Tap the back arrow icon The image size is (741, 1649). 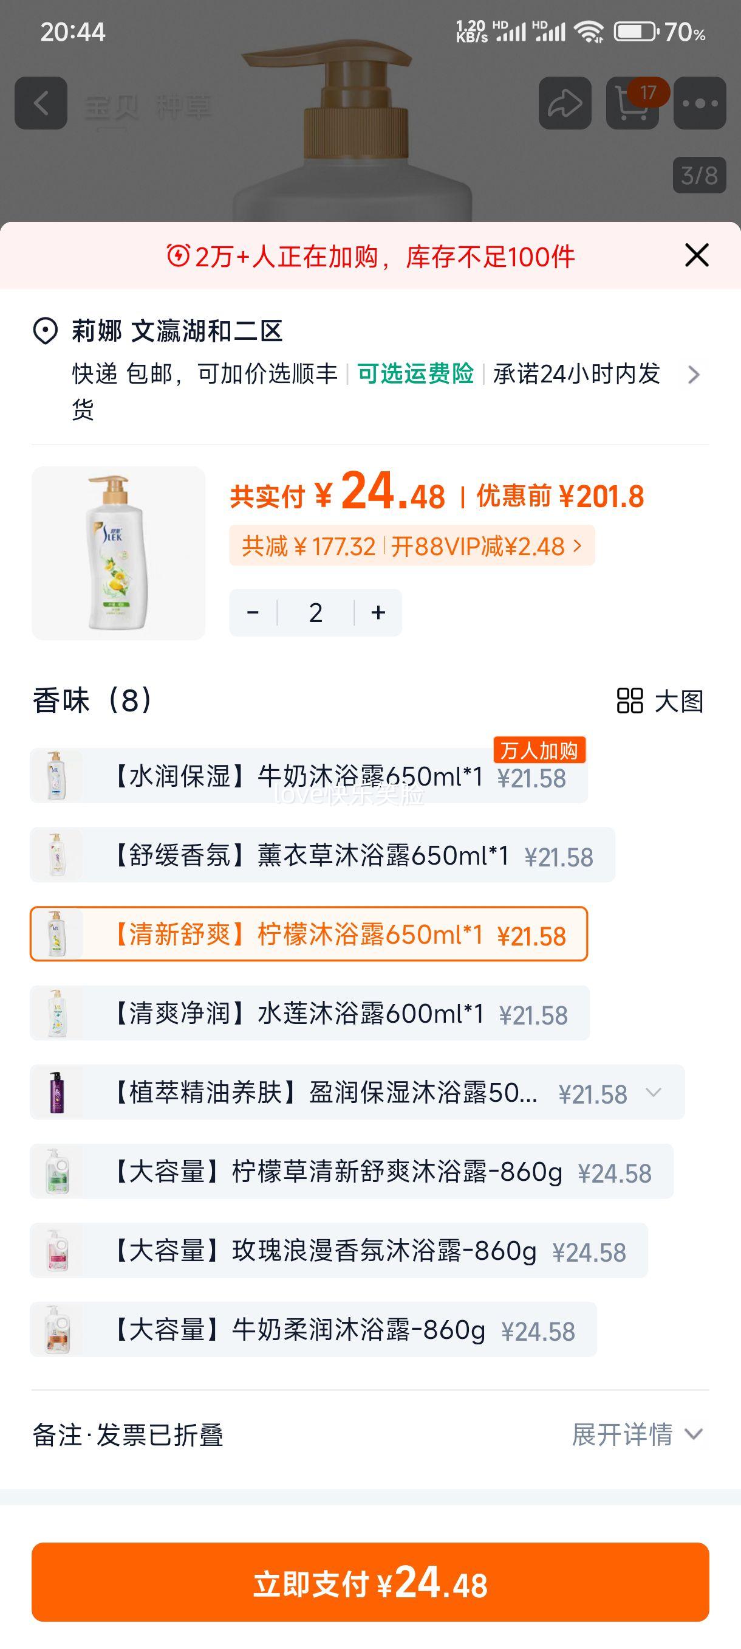pyautogui.click(x=41, y=103)
